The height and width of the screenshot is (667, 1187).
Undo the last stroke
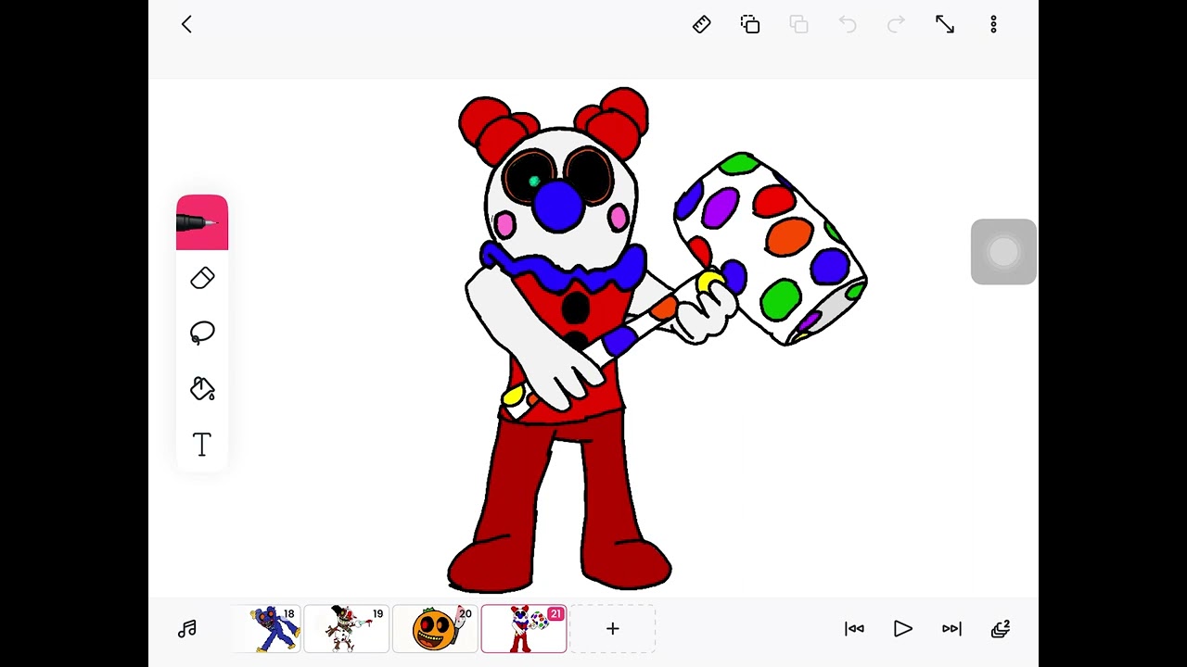848,25
